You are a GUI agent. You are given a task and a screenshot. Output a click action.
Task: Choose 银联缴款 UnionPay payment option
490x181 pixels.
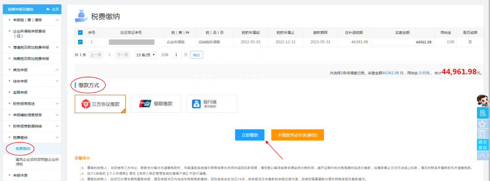156,104
